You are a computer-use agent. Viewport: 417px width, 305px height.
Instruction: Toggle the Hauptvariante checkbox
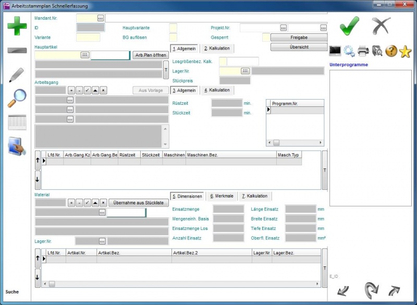(173, 28)
